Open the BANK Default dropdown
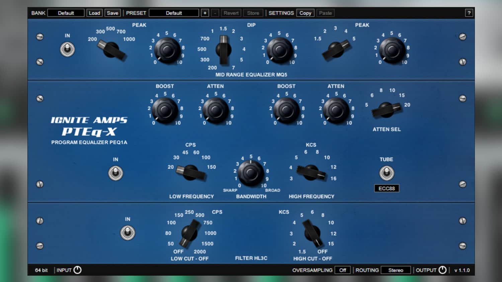502x282 pixels. click(66, 13)
